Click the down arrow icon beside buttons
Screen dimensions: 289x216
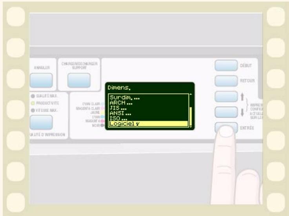[242, 113]
